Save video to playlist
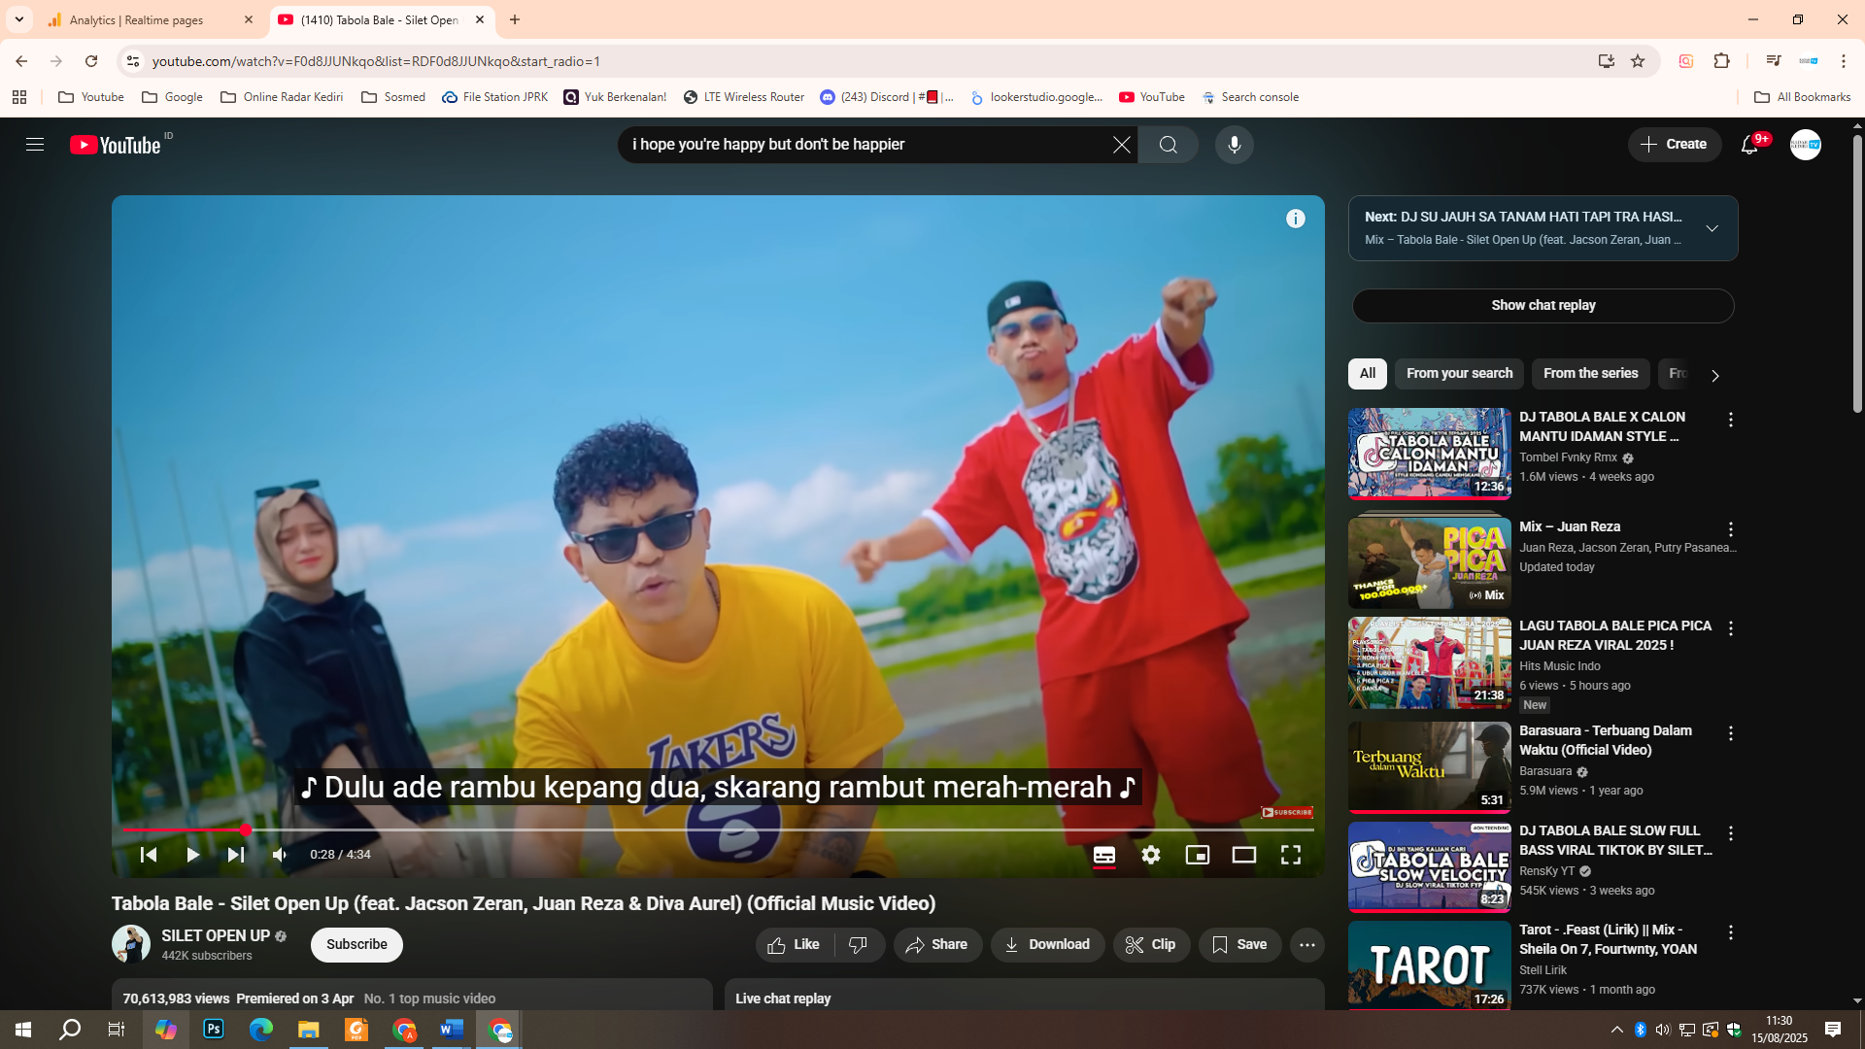 click(1239, 944)
